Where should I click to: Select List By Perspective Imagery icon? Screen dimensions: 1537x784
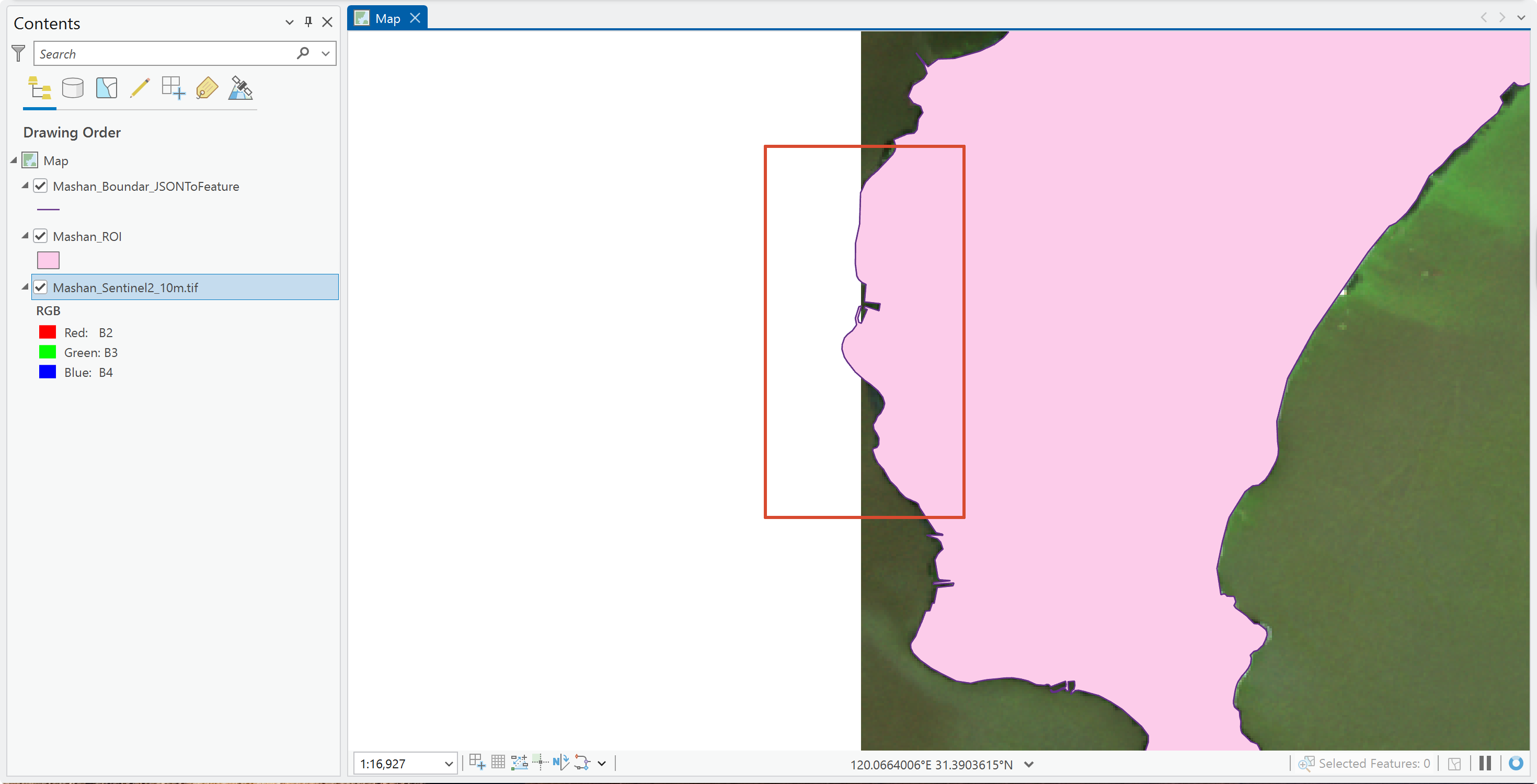coord(240,88)
